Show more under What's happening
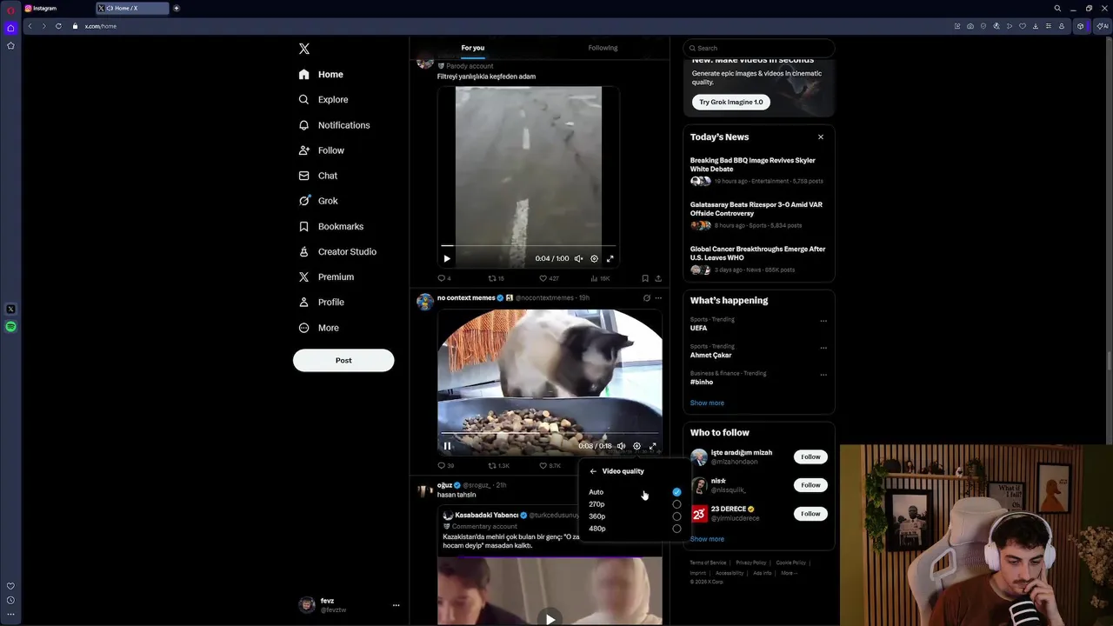The image size is (1113, 626). click(x=707, y=403)
